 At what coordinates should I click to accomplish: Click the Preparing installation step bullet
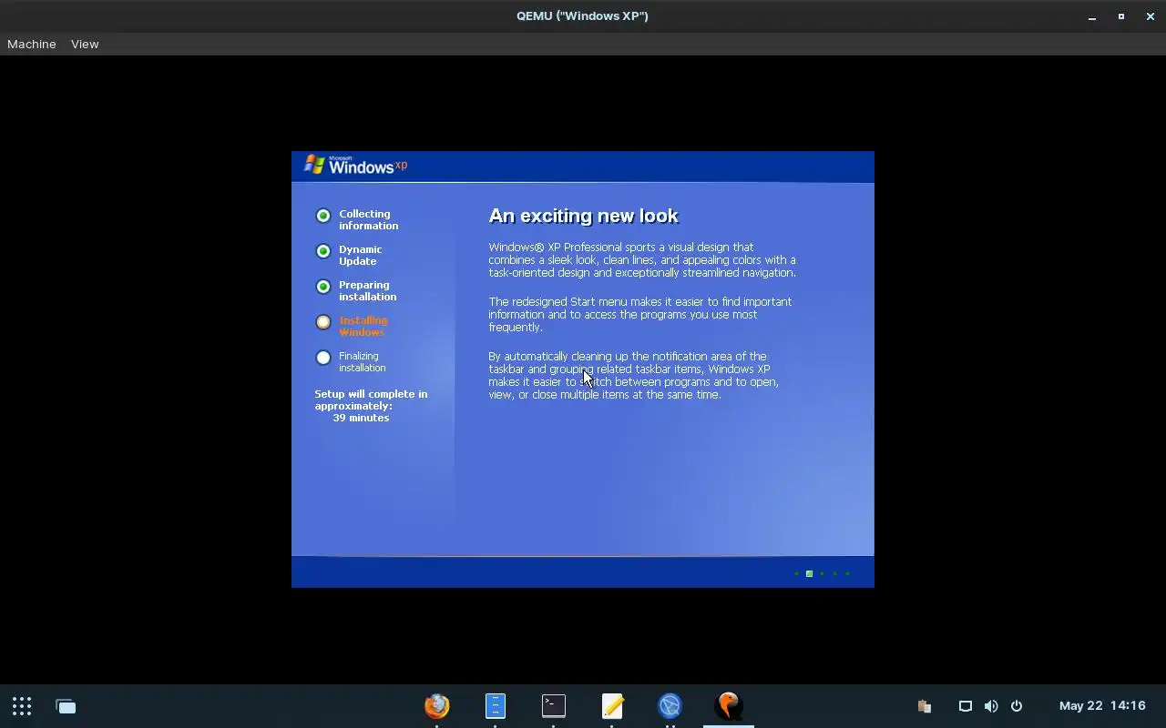[323, 287]
